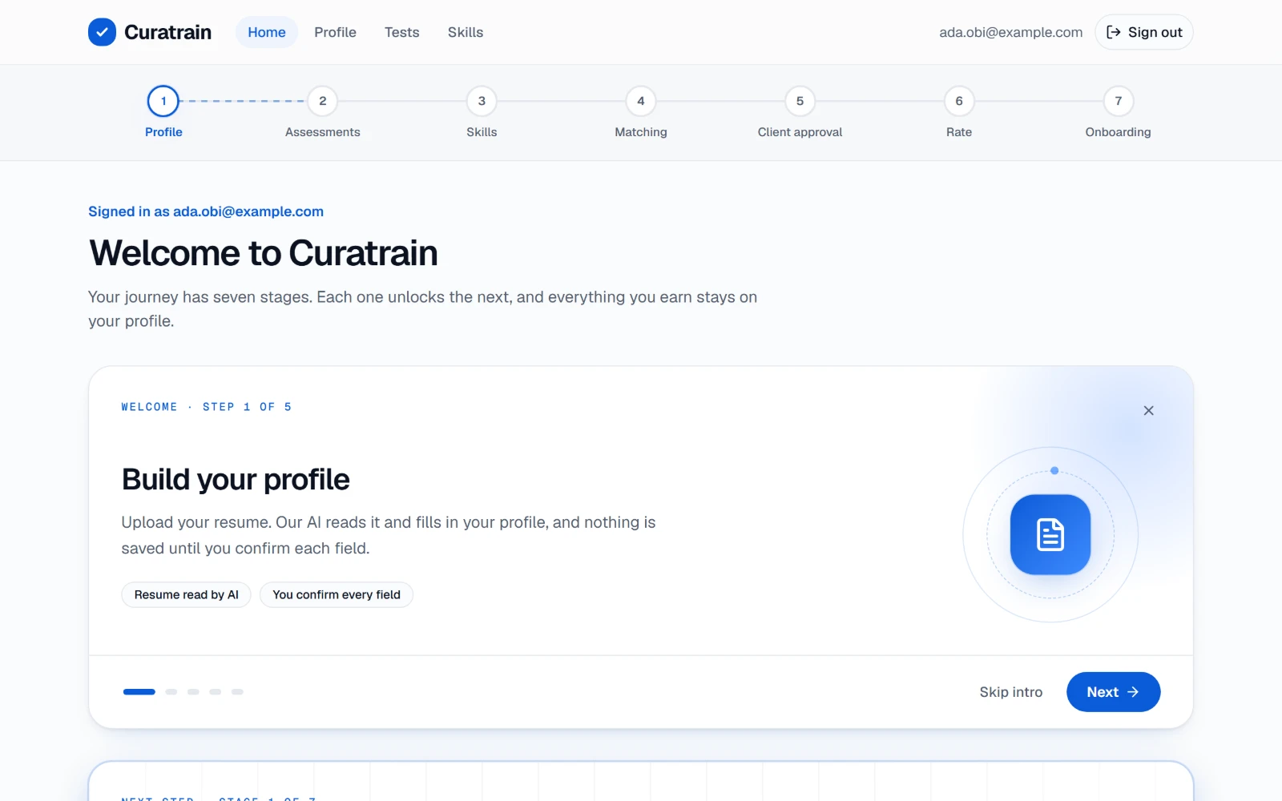Open the Profile tab in the navbar
This screenshot has height=801, width=1282.
point(335,32)
